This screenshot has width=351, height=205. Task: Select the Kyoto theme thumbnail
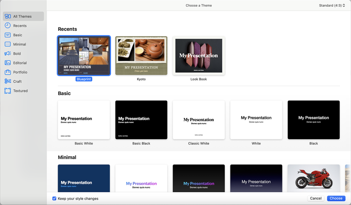141,56
